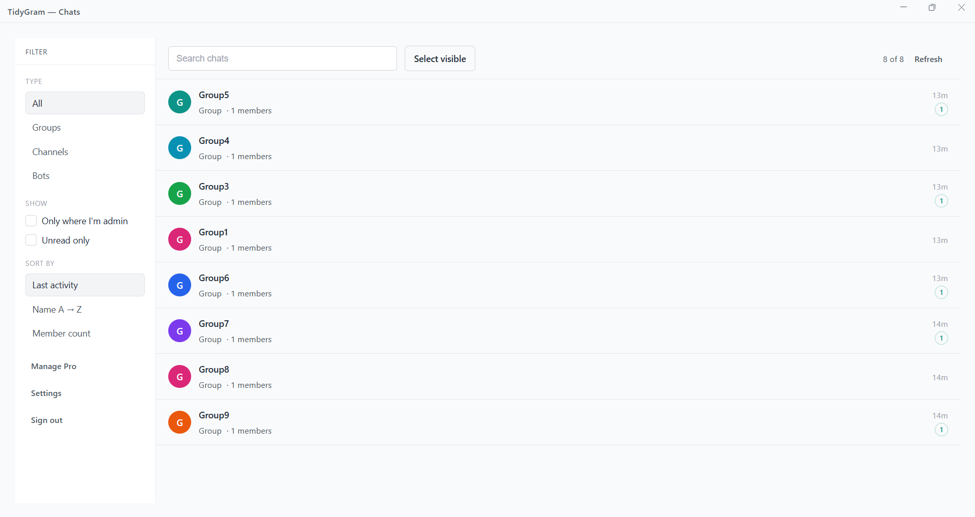Sort chats by Name A → Z
Viewport: 975px width, 517px height.
pyautogui.click(x=85, y=310)
